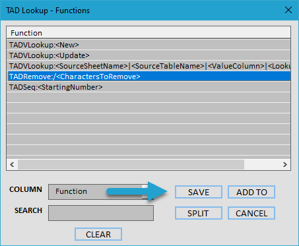299x246 pixels.
Task: Select the TADVLookup:<Update> row
Action: coord(149,55)
